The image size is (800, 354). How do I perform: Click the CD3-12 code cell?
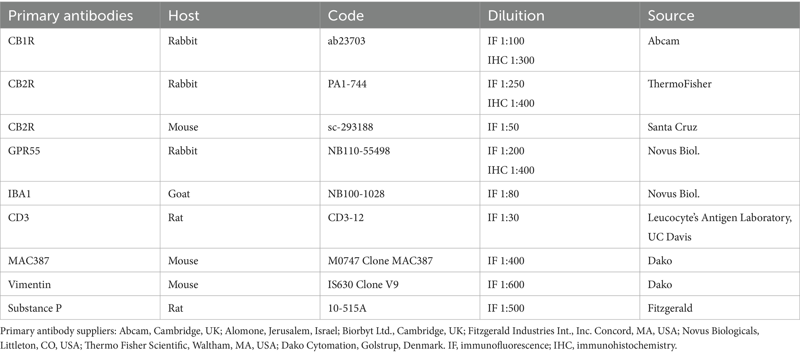(x=346, y=217)
